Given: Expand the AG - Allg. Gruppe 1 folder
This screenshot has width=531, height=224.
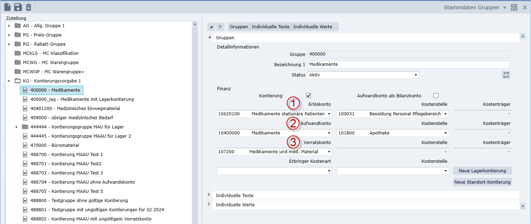Looking at the screenshot, I should pyautogui.click(x=9, y=26).
